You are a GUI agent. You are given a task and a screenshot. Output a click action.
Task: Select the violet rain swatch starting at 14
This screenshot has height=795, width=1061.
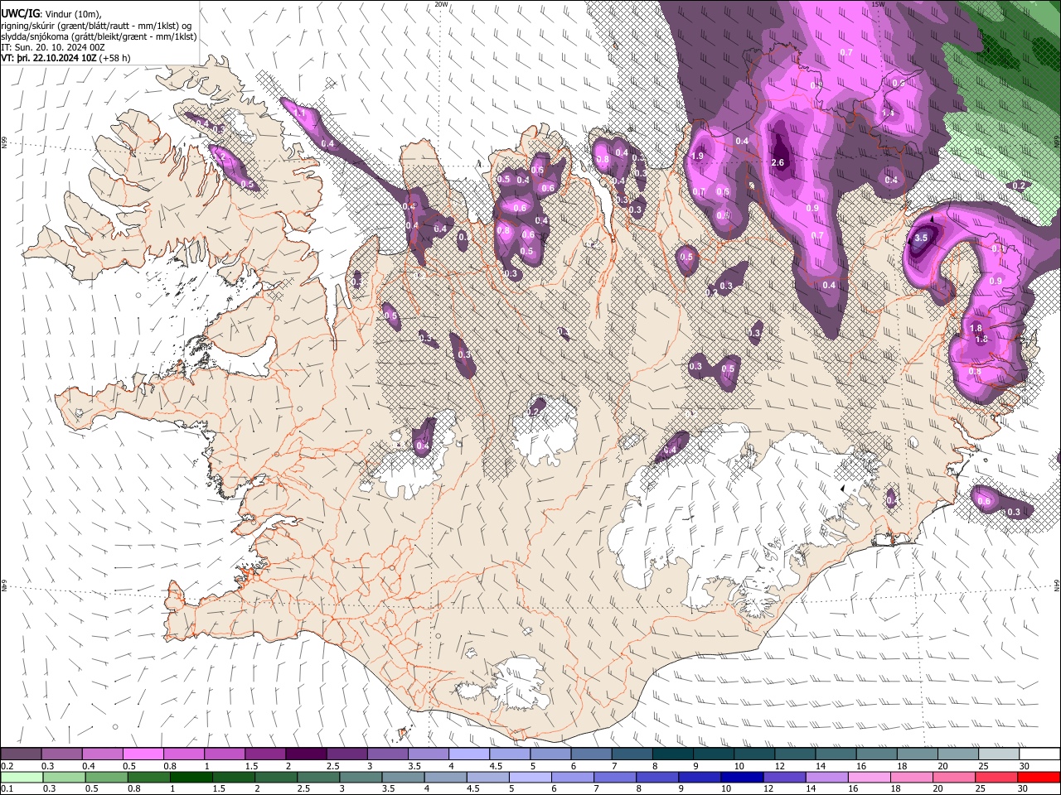[827, 777]
